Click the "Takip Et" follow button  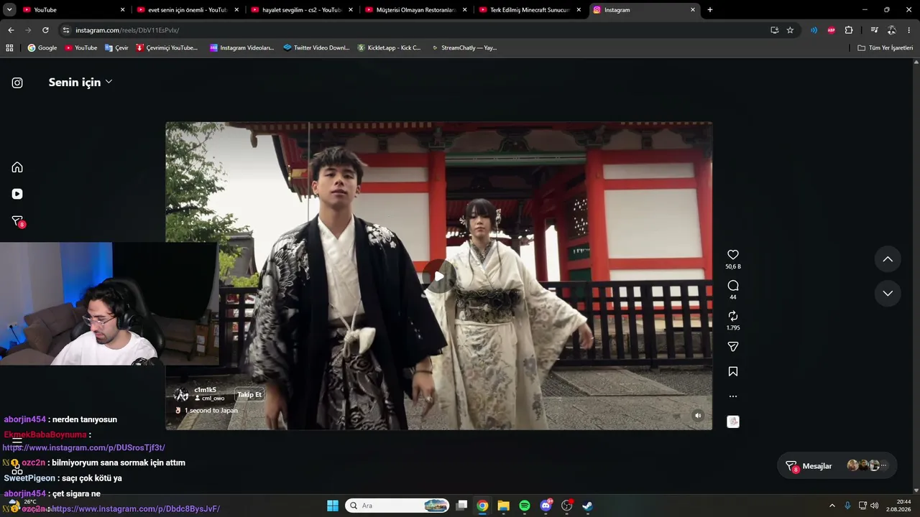pos(249,394)
